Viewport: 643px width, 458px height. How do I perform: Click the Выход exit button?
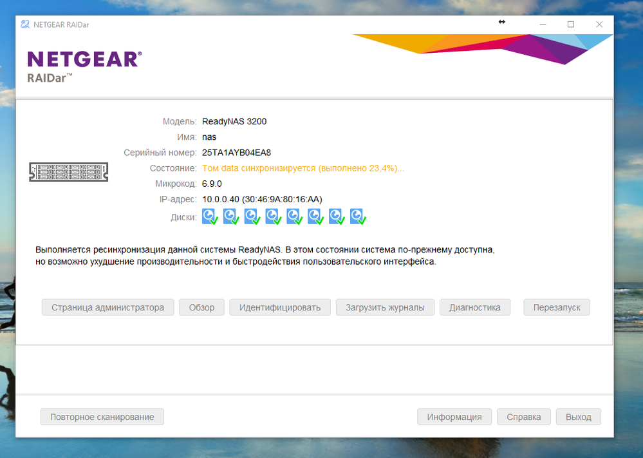[579, 417]
